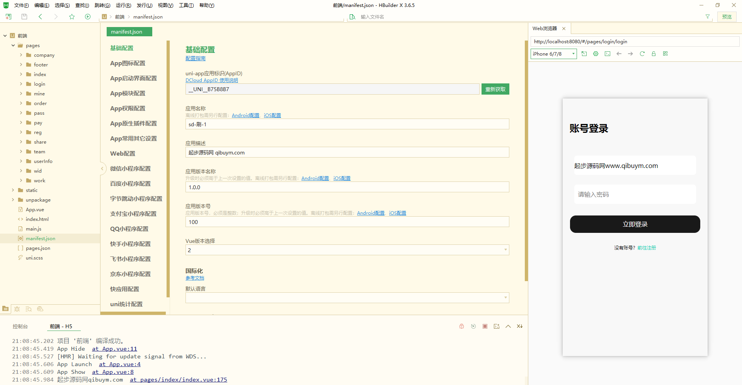Click the run play icon in the top toolbar
The image size is (742, 385).
click(88, 17)
